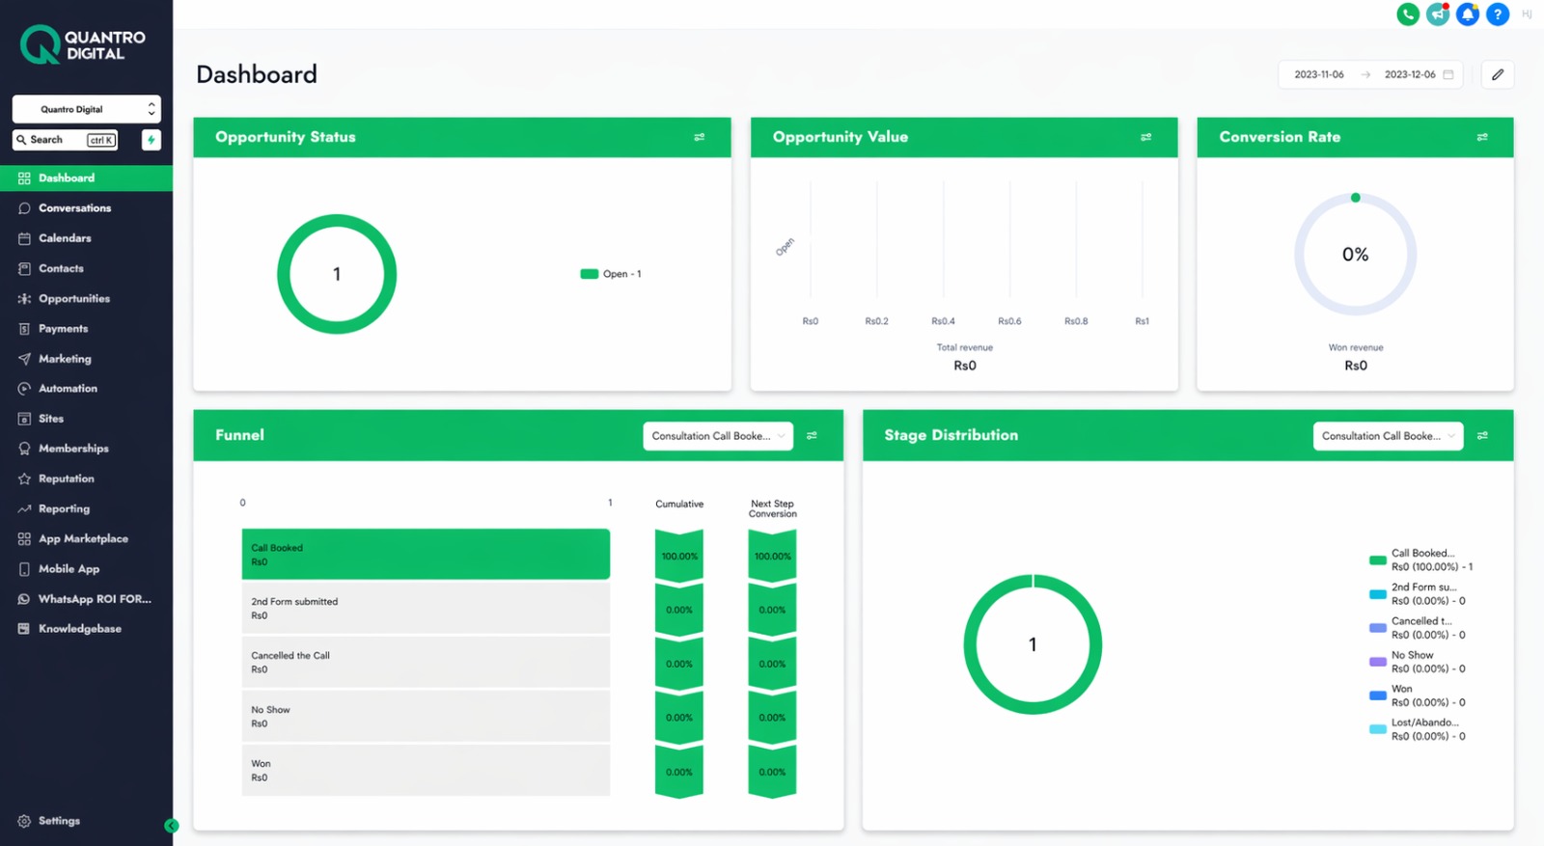Toggle Call Booked legend in Stage Distribution
Image resolution: width=1544 pixels, height=846 pixels.
click(1421, 559)
